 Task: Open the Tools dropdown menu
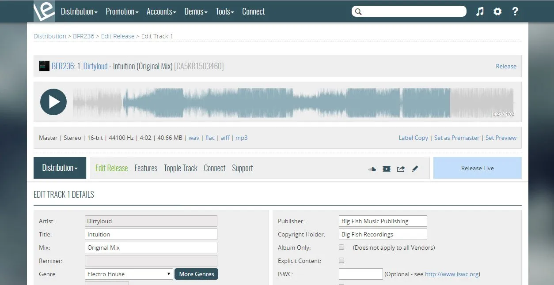pos(224,11)
